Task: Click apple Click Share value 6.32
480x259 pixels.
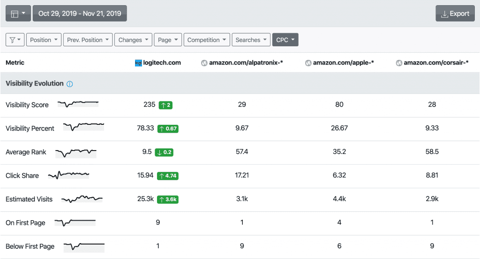Action: (x=339, y=175)
